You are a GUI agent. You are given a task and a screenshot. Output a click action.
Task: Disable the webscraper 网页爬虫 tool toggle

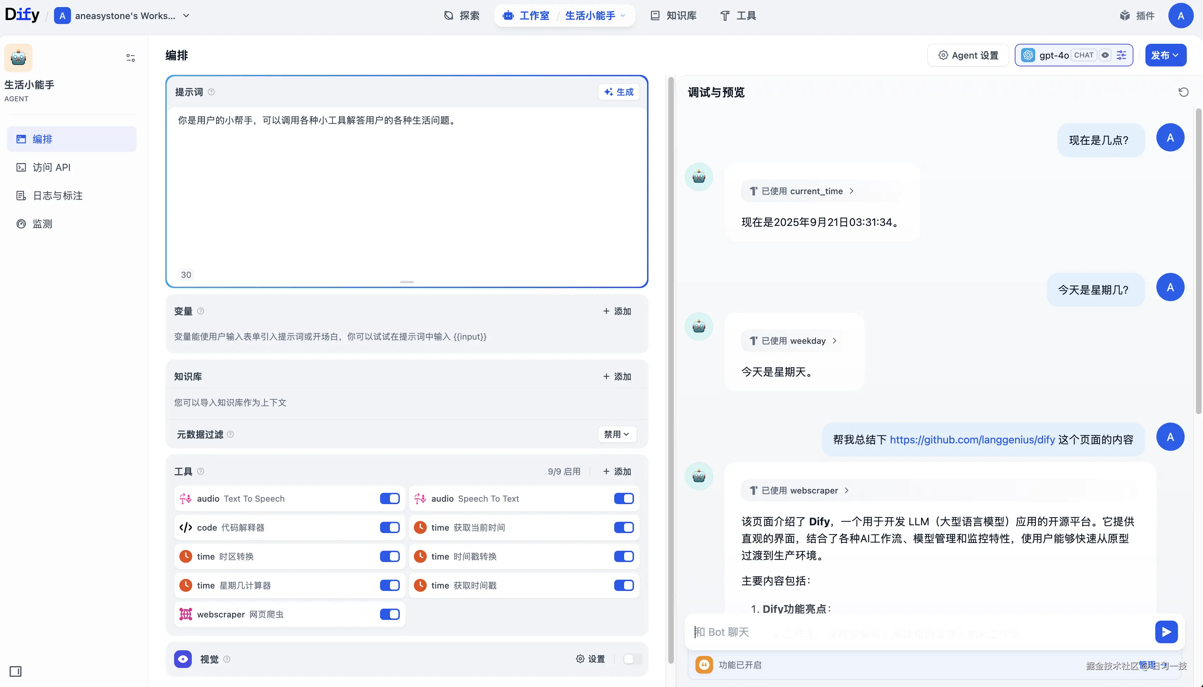click(389, 614)
